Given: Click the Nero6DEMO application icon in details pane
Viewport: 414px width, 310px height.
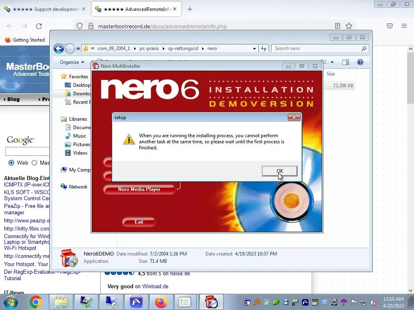Looking at the screenshot, I should point(69,258).
